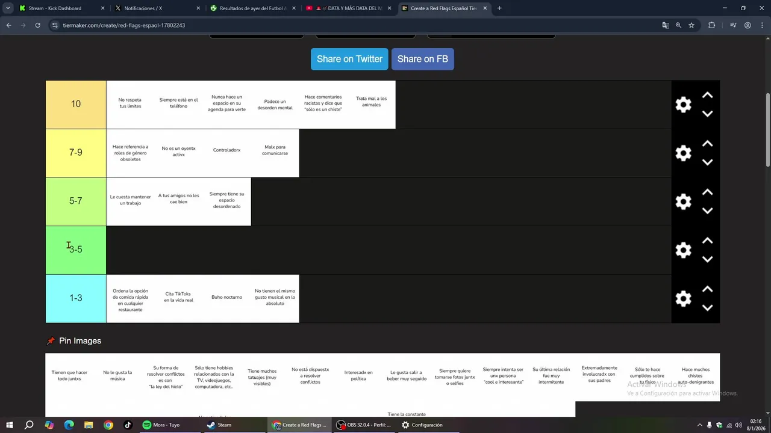Select 'Hace muchos chistes auto-denigrantes' card

pos(696,377)
